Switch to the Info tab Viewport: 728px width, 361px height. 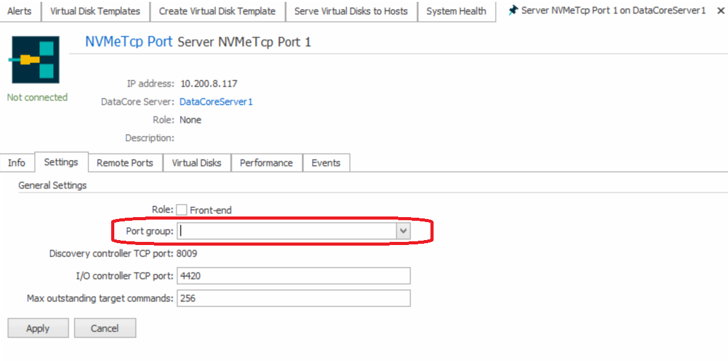(17, 163)
